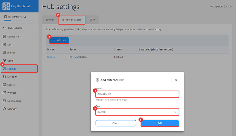Click the Add external IDP dialog icon

click(x=97, y=80)
